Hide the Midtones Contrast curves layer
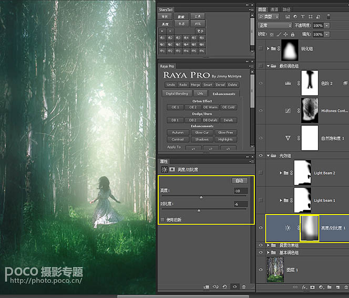This screenshot has height=298, width=349. [x=261, y=111]
